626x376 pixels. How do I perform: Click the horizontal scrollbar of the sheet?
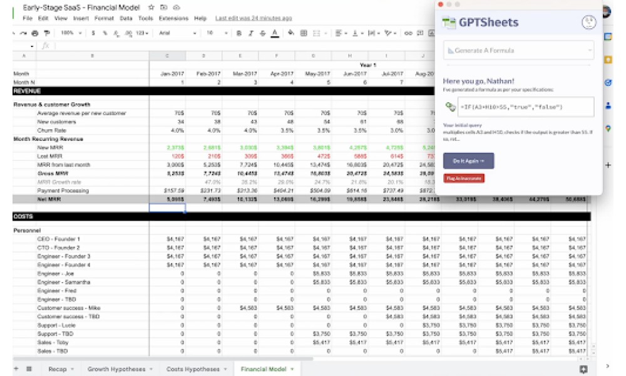[x=163, y=358]
